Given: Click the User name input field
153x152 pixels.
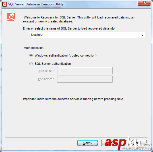Looking at the screenshot, I should [85, 70].
